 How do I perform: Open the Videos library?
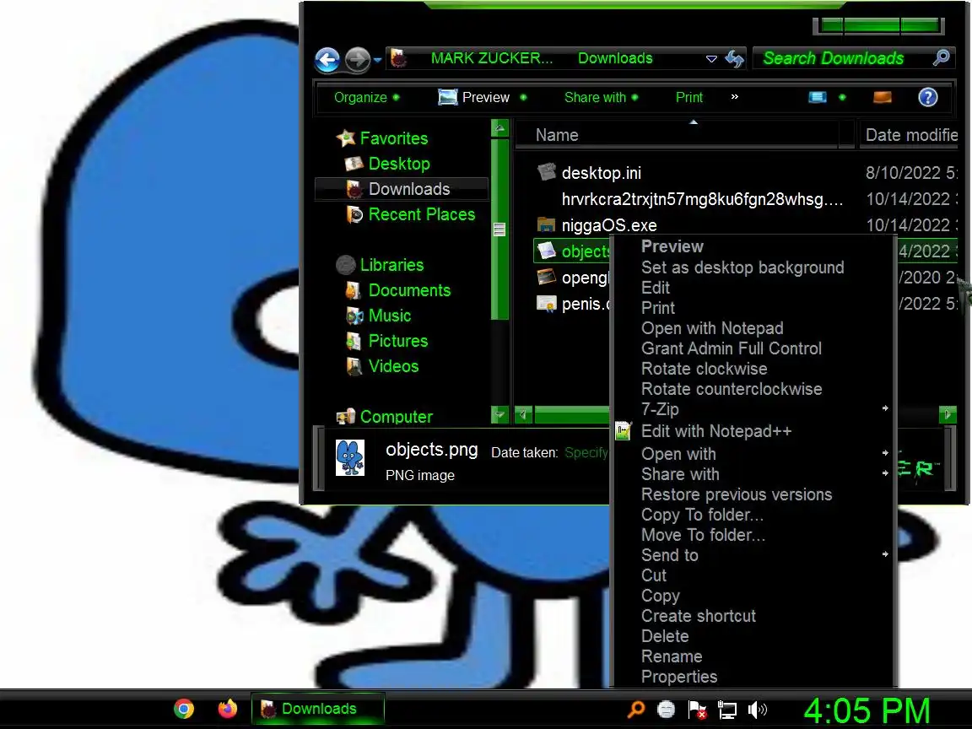(x=382, y=366)
